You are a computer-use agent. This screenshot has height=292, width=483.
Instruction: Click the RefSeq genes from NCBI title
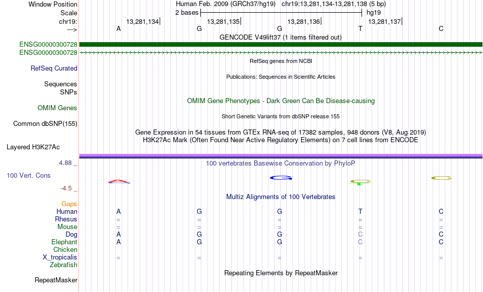tap(281, 61)
